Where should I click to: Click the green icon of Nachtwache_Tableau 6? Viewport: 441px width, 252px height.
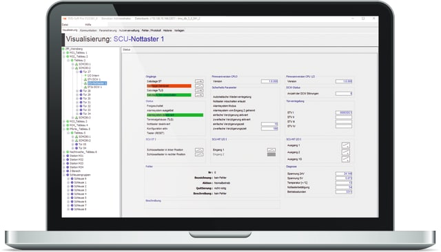click(68, 152)
